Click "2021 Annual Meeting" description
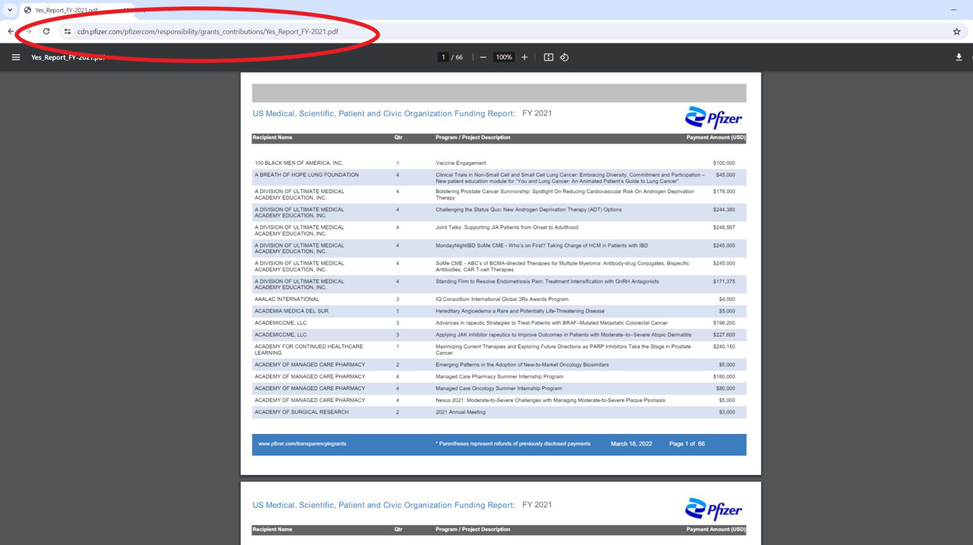Screen dimensions: 973x545 click(461, 412)
